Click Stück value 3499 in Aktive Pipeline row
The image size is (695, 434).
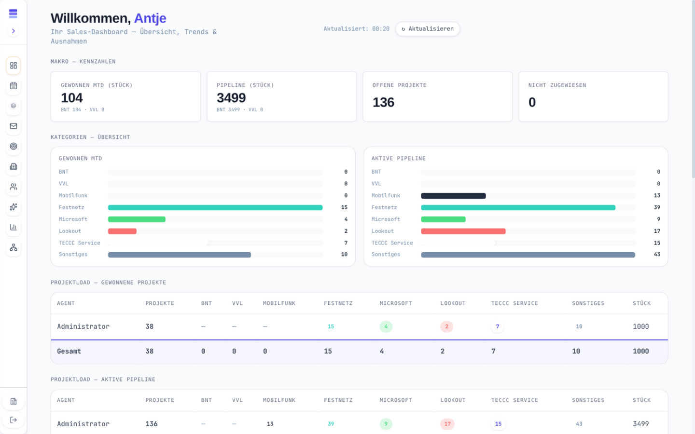coord(641,424)
